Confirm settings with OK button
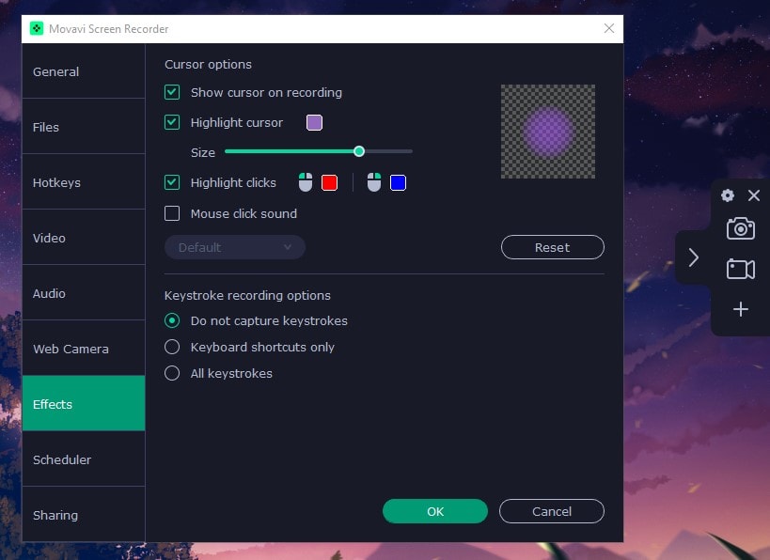 [435, 511]
